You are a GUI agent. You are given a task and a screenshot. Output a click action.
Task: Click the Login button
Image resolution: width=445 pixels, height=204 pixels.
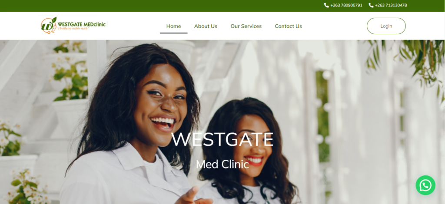coord(386,26)
